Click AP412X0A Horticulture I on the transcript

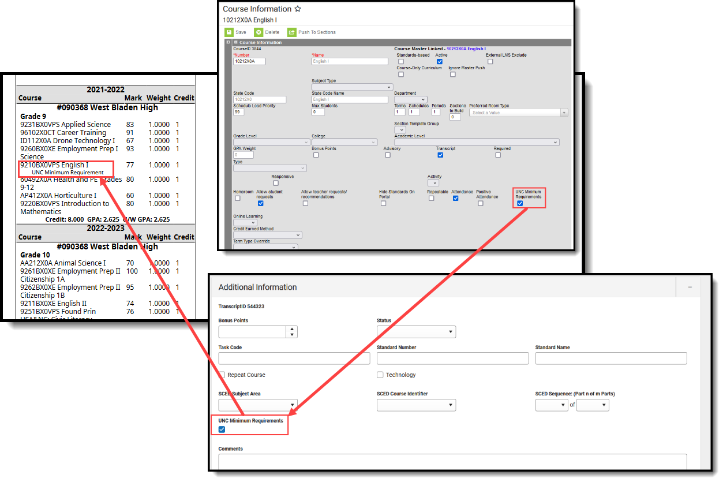58,196
